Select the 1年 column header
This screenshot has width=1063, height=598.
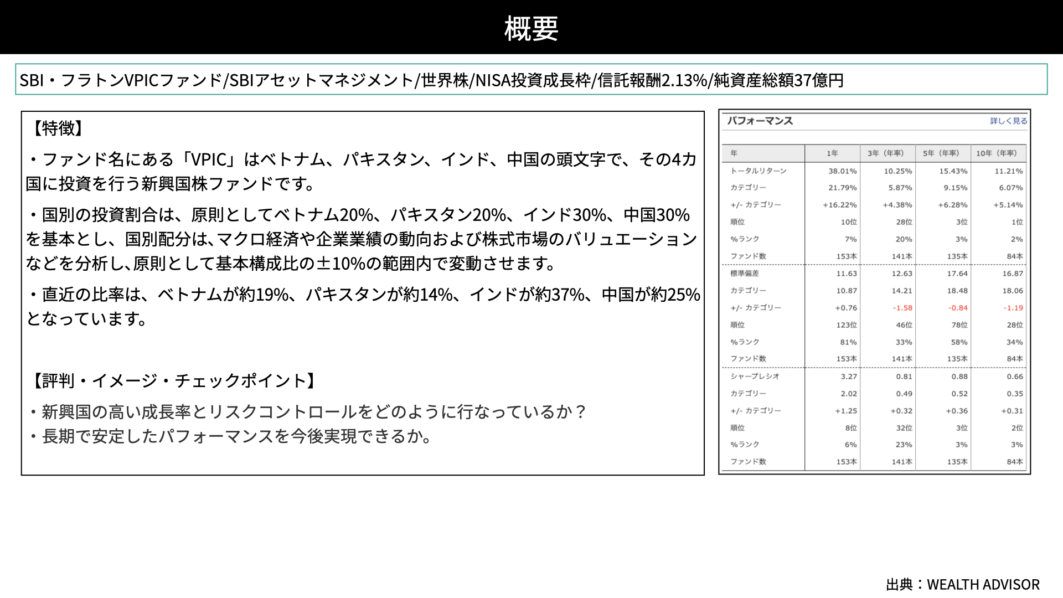832,153
